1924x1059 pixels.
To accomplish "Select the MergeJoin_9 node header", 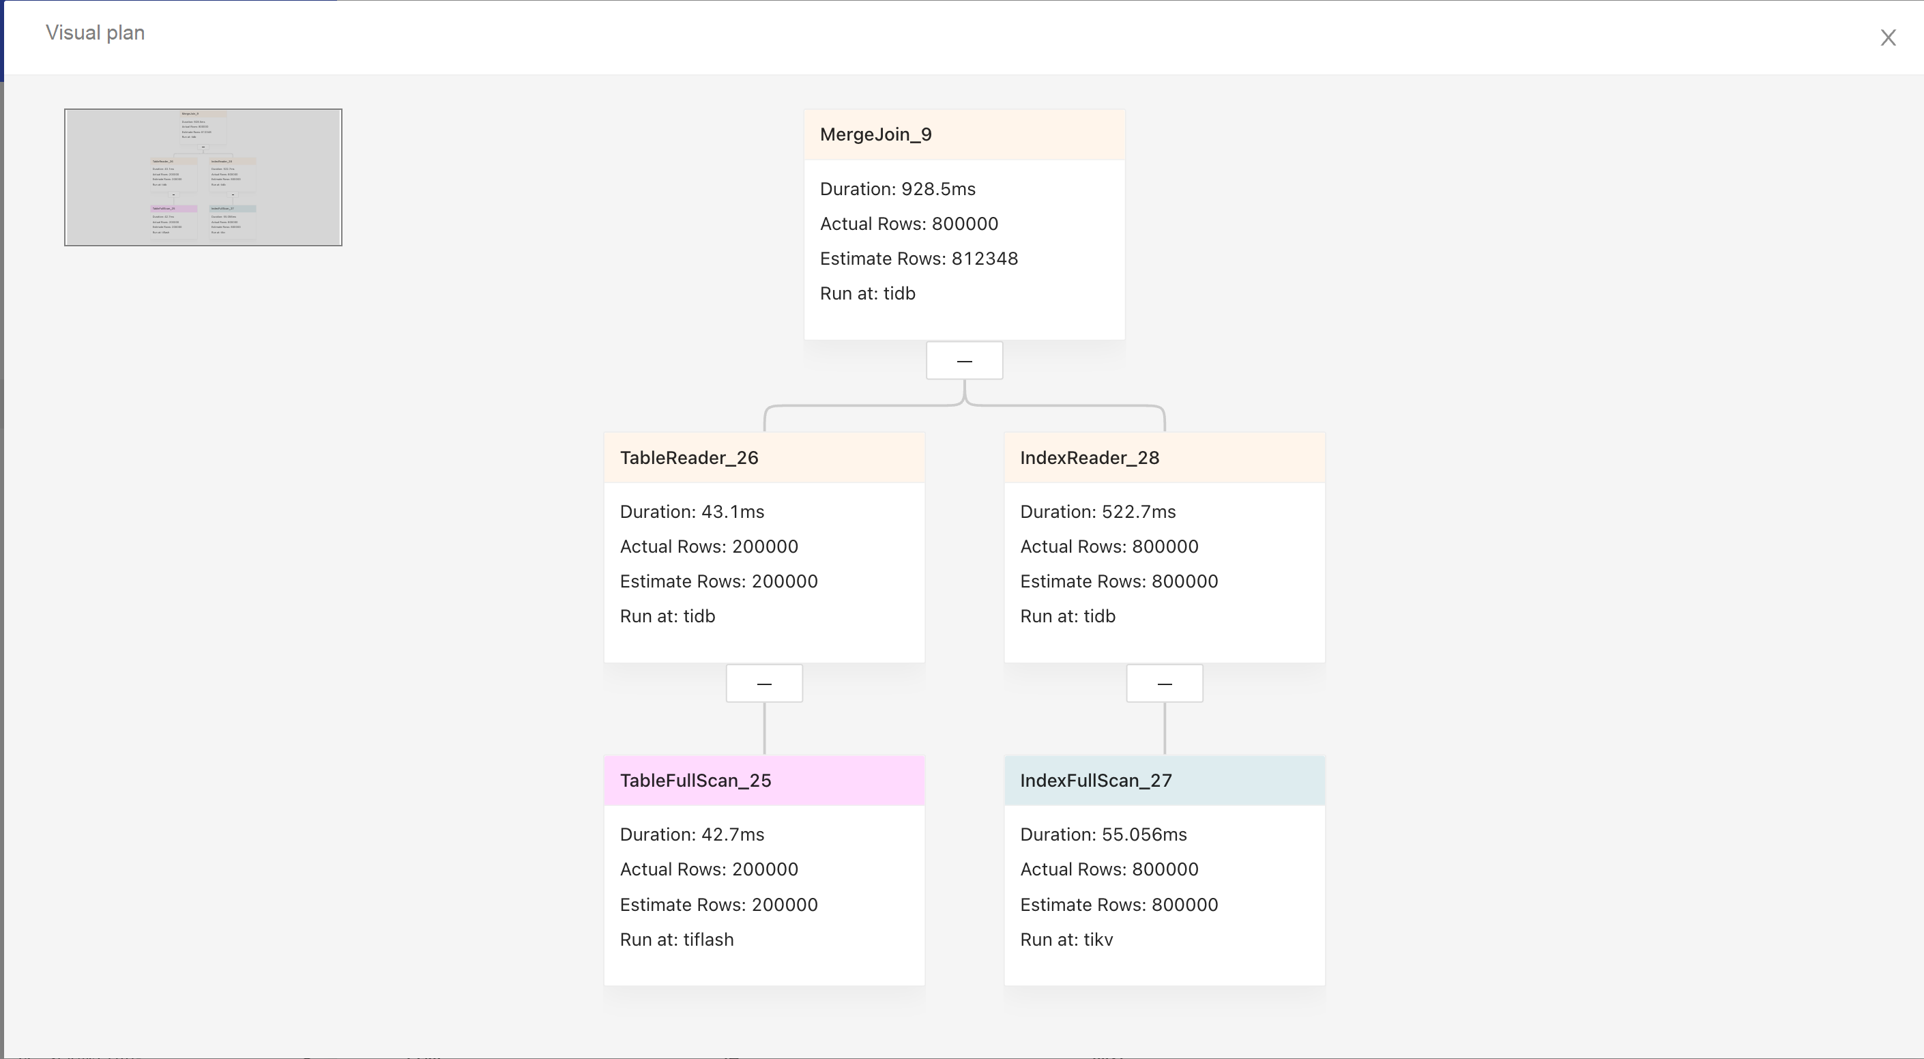I will (x=964, y=134).
